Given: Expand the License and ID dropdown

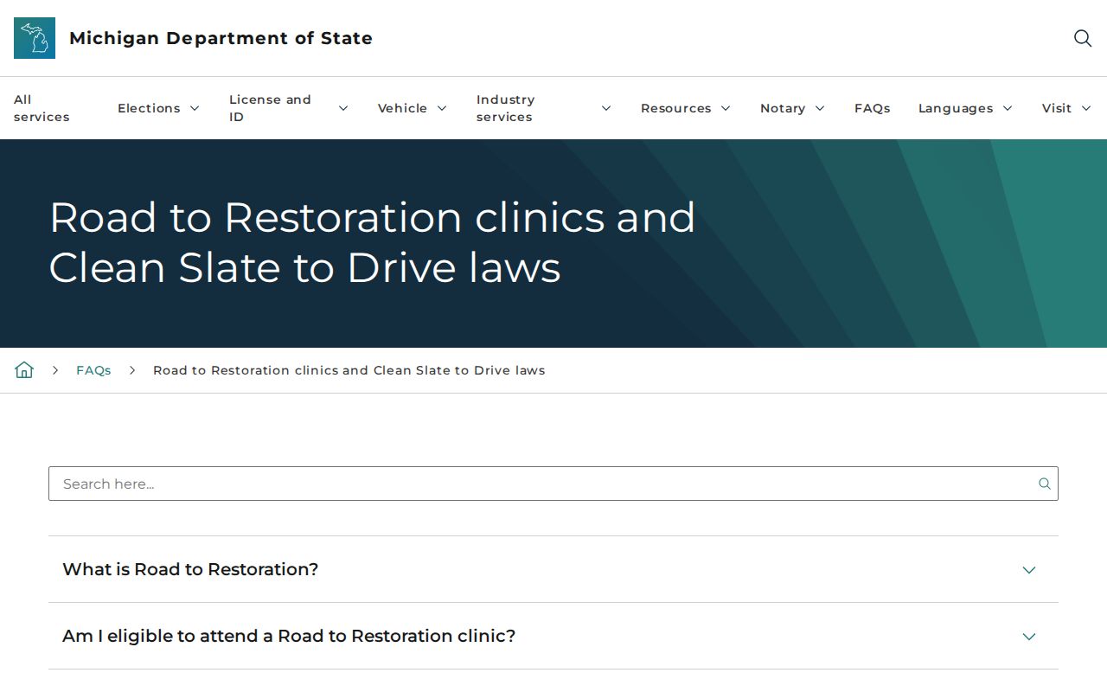Looking at the screenshot, I should point(288,108).
